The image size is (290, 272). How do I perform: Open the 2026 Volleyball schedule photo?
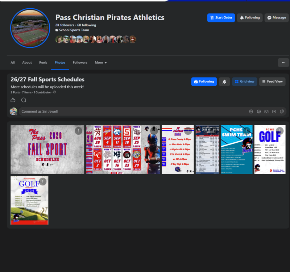[207, 150]
